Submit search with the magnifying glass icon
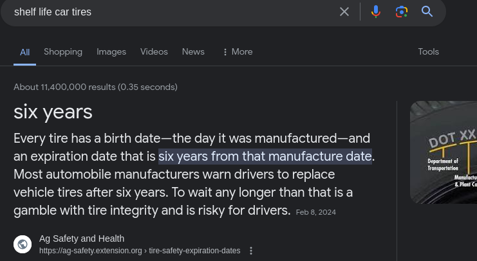Screen dimensions: 477x261 coord(427,12)
